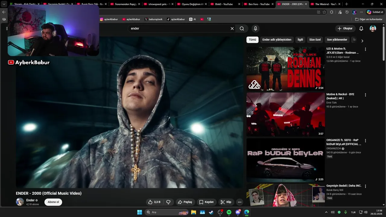Screen dimensions: 386x217
Task: Open Ender channel avatar
Action: point(20,202)
